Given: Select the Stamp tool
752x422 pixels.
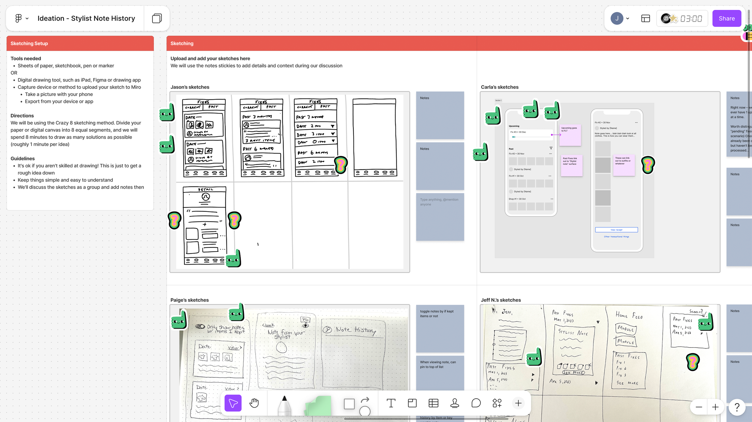Looking at the screenshot, I should coord(455,403).
